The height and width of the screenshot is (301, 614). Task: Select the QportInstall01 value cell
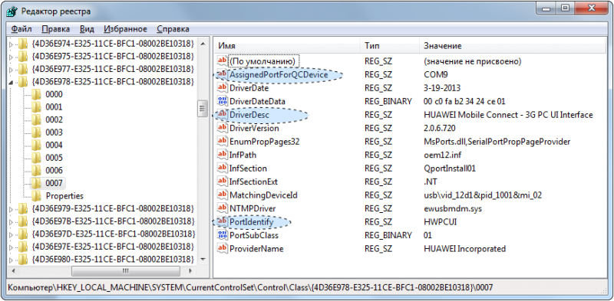click(x=450, y=168)
